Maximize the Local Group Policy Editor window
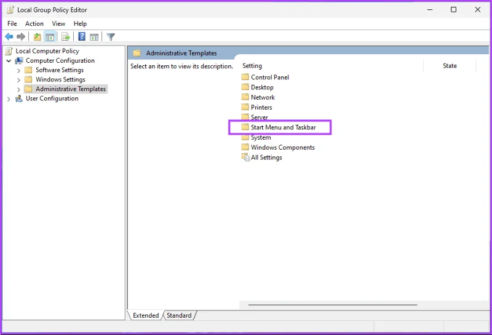 (453, 10)
